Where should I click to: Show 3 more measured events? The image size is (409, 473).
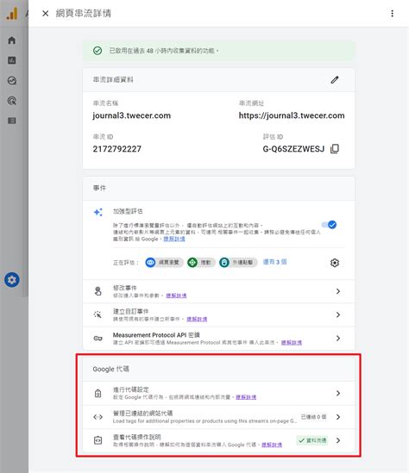pos(275,262)
